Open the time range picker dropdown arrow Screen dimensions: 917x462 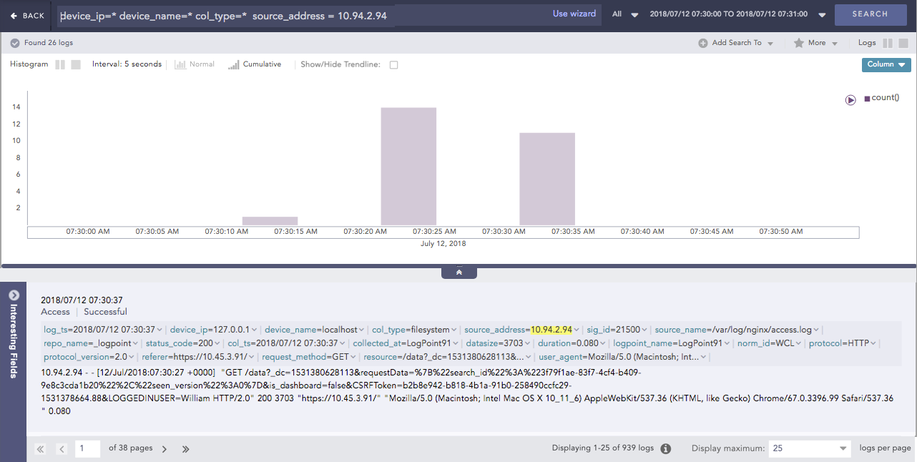click(x=820, y=14)
